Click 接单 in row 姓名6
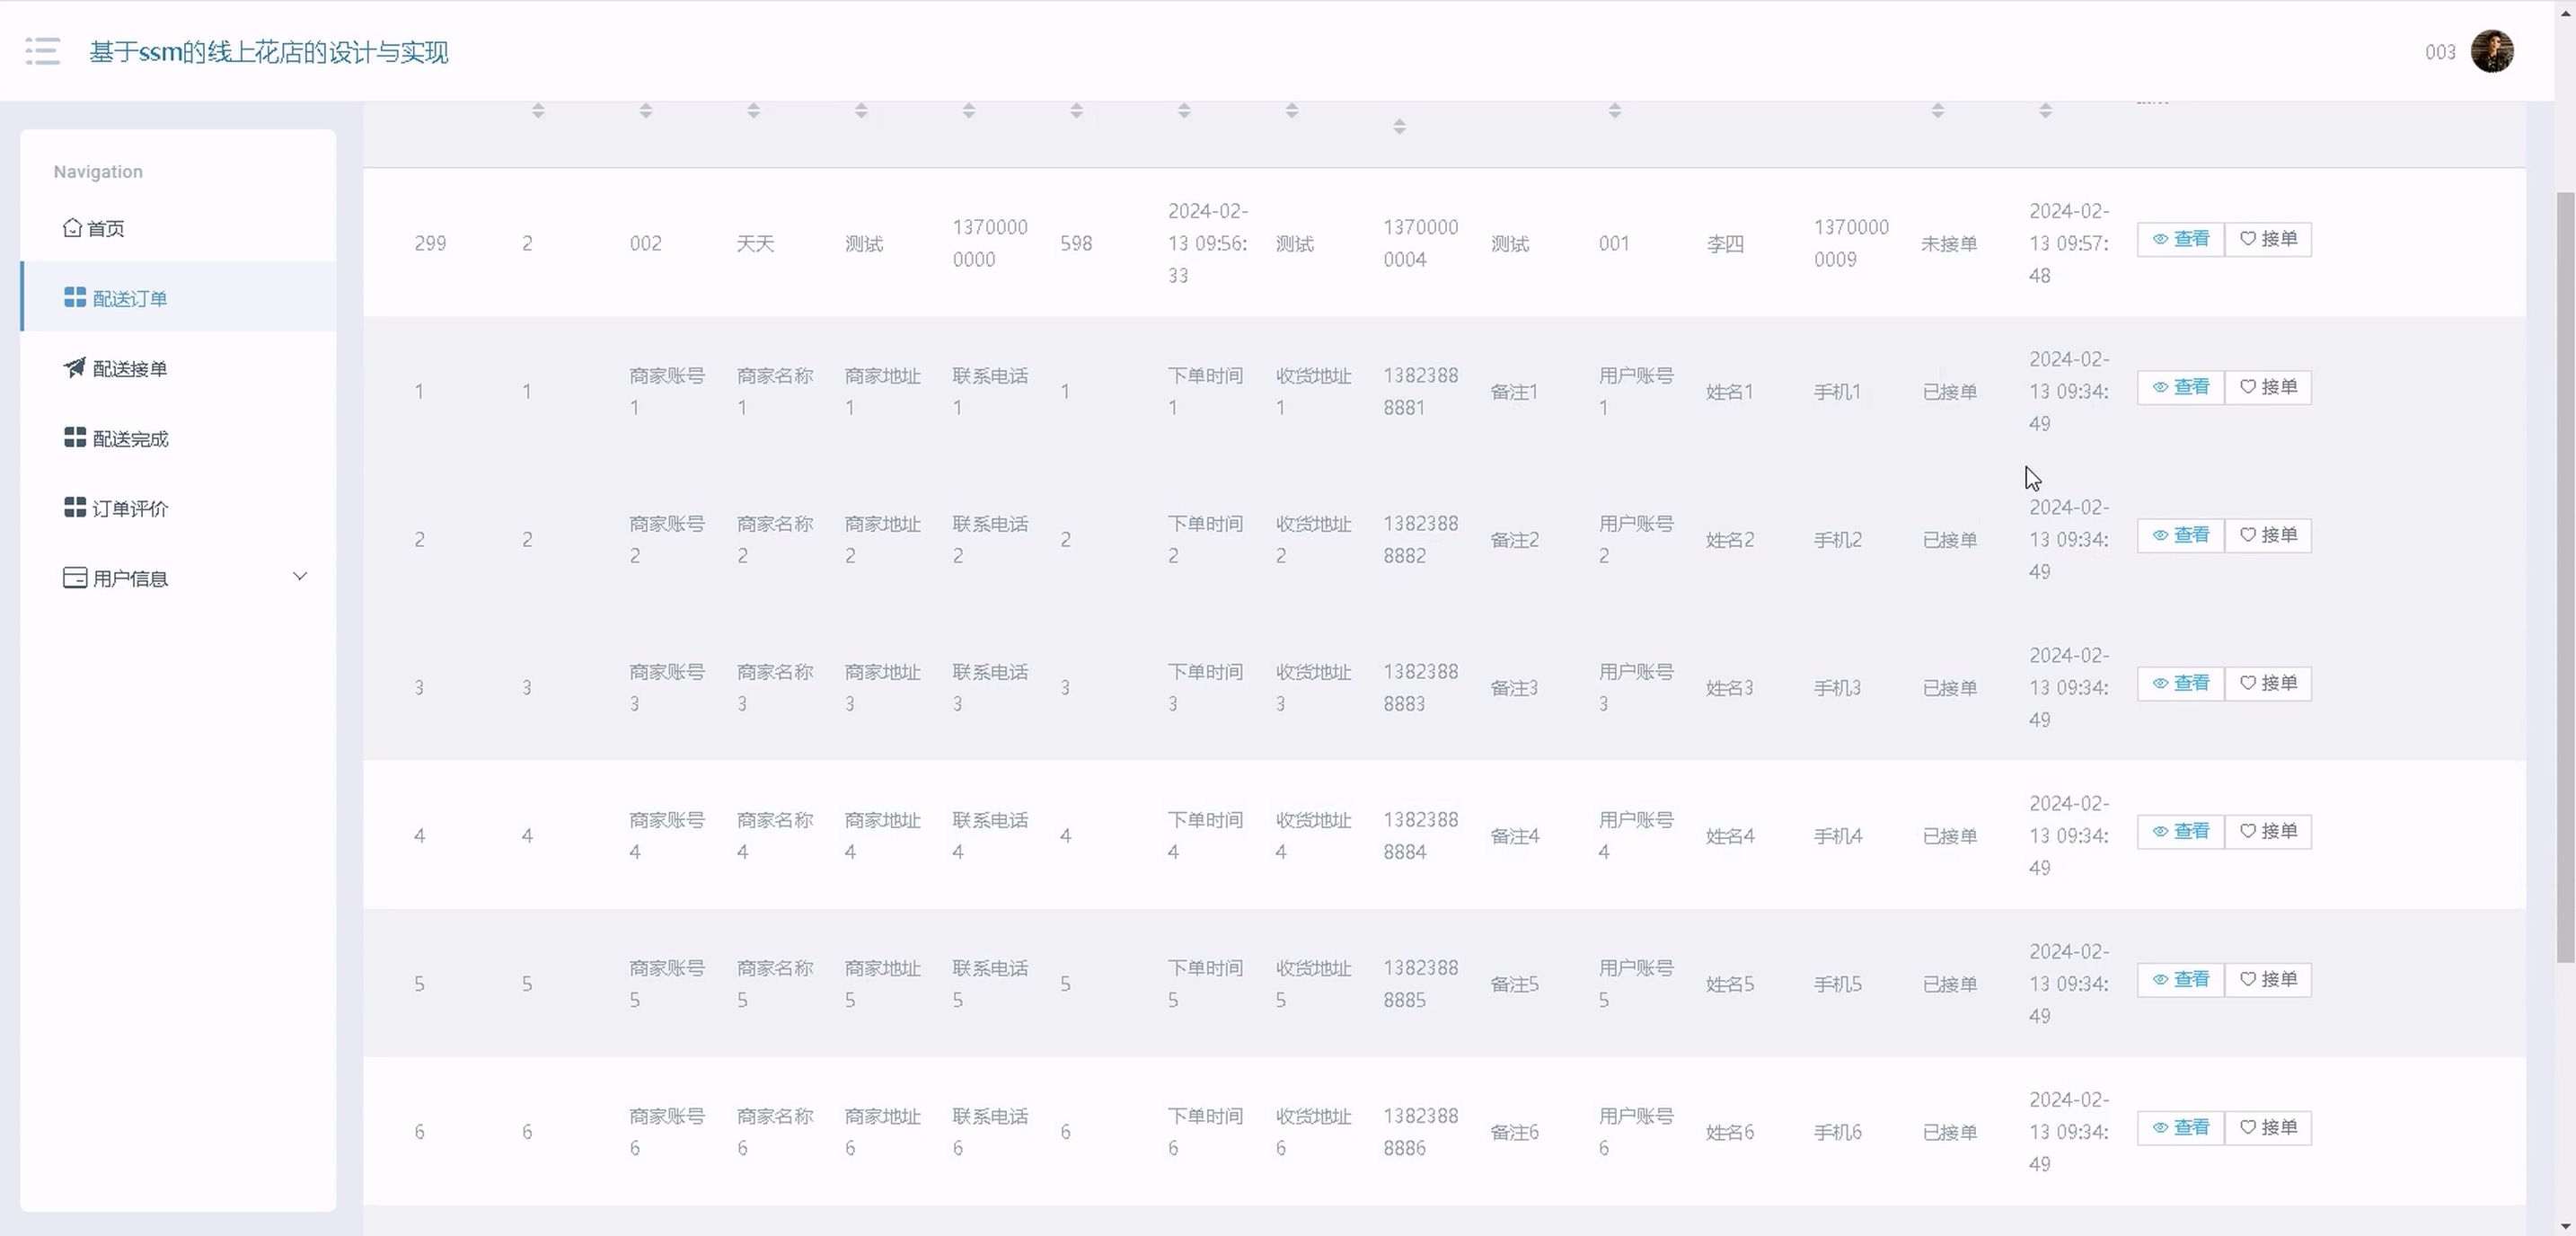The image size is (2576, 1236). coord(2268,1127)
